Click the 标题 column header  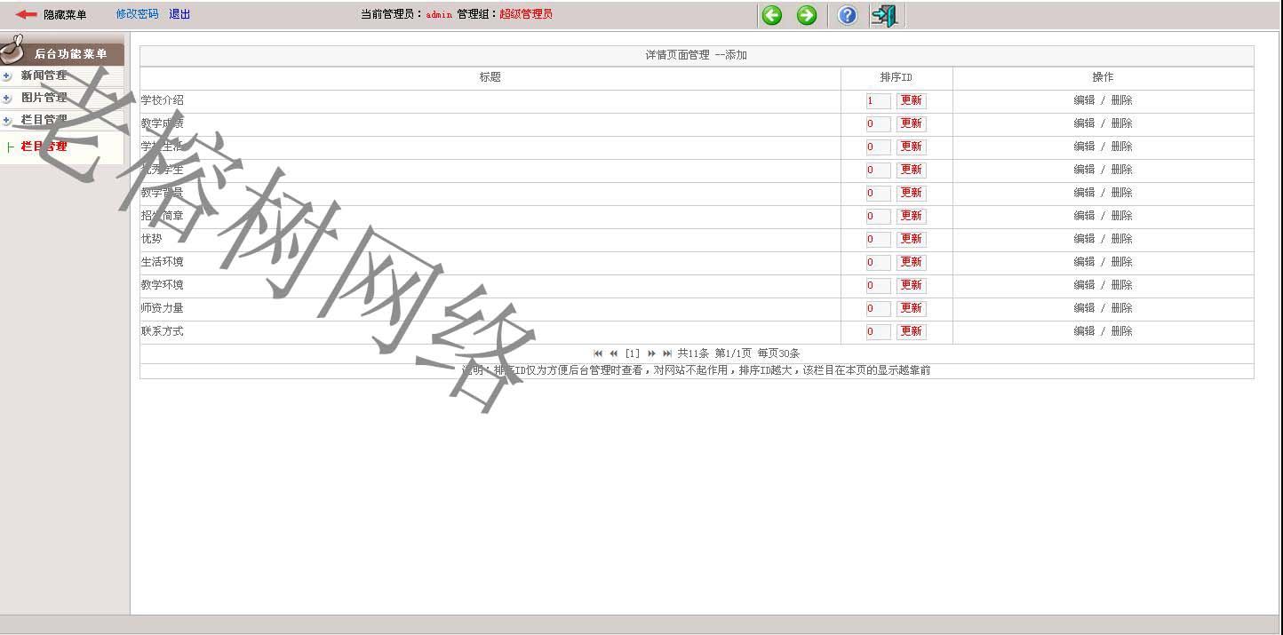tap(490, 77)
